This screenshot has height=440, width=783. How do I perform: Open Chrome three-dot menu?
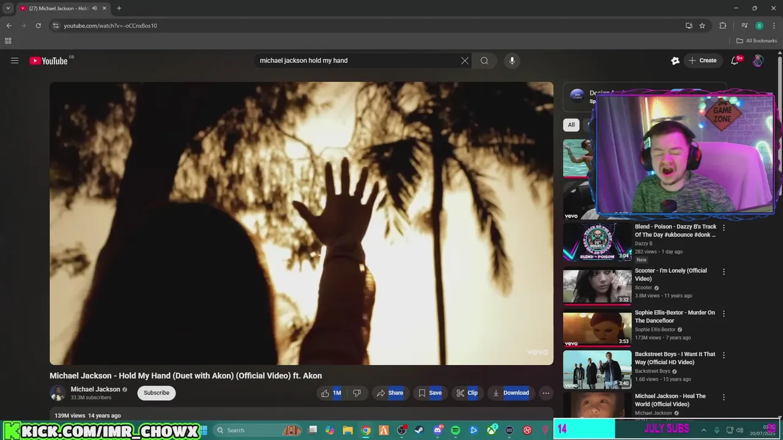(x=774, y=26)
